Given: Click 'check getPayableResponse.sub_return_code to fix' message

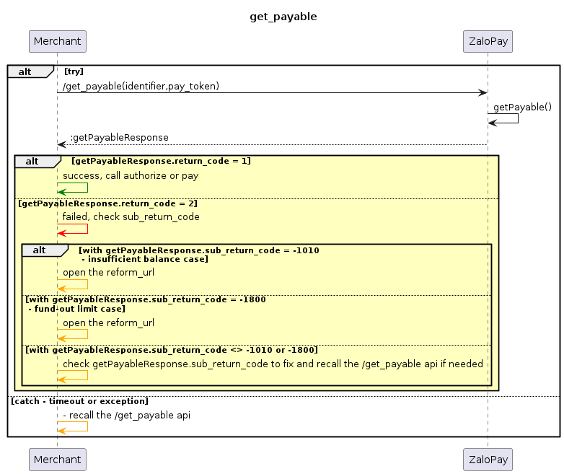Looking at the screenshot, I should (x=273, y=364).
